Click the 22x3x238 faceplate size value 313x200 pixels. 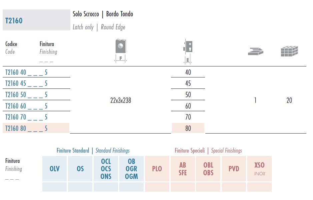coord(121,100)
